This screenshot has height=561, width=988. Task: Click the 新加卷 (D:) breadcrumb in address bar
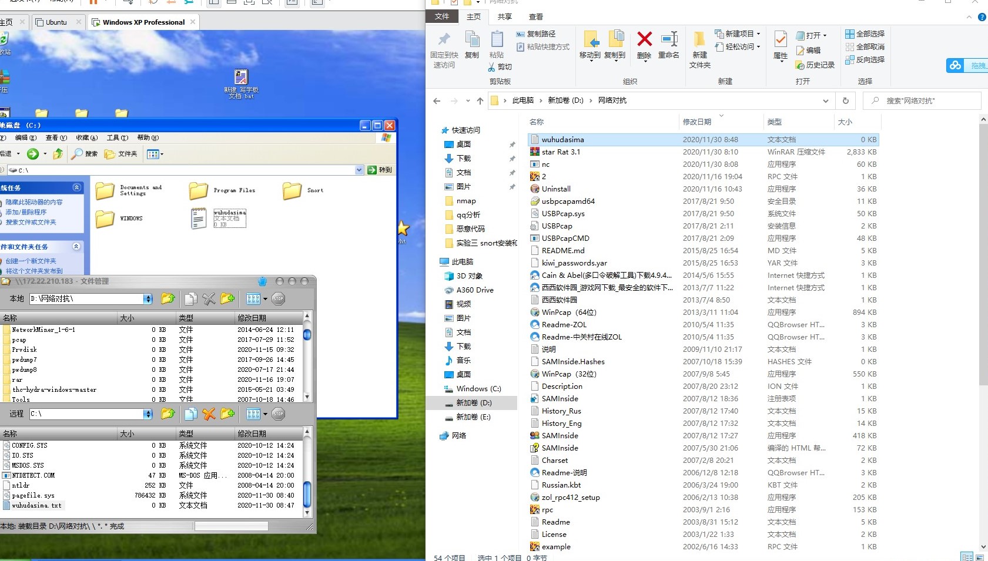click(565, 100)
